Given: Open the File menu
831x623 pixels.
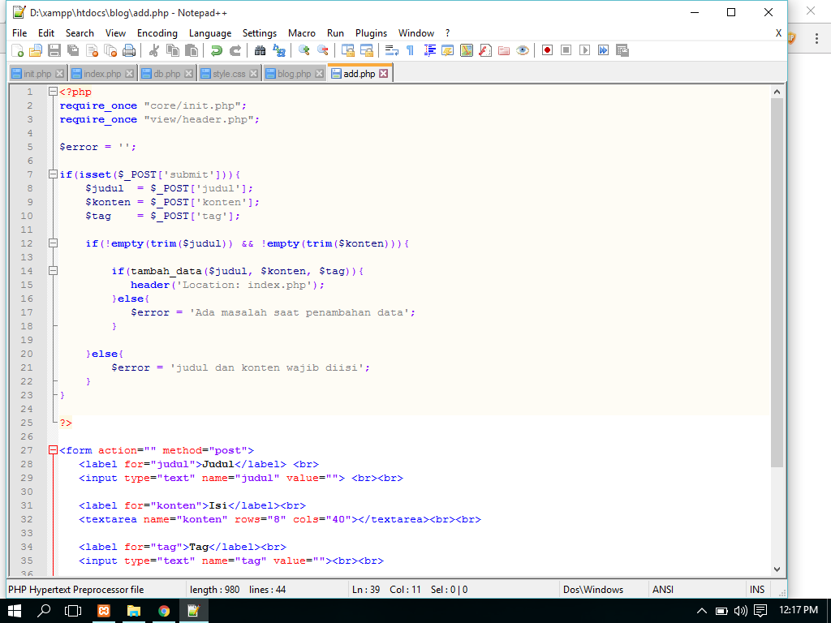Looking at the screenshot, I should click(x=19, y=32).
